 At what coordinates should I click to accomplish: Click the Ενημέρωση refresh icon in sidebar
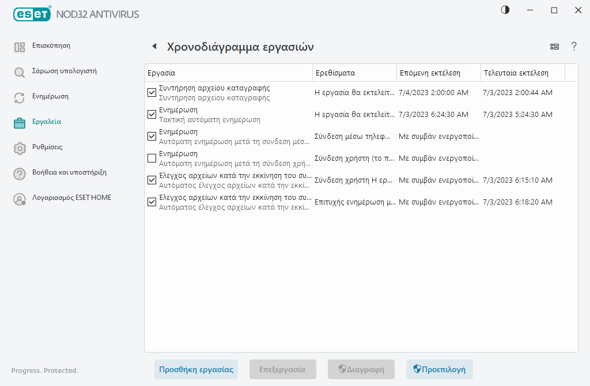click(20, 98)
